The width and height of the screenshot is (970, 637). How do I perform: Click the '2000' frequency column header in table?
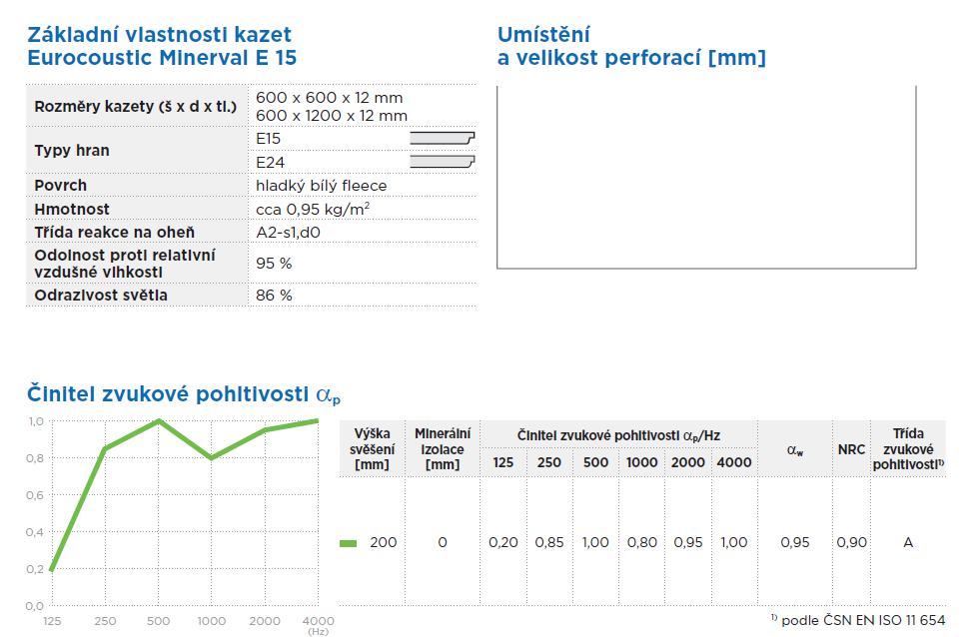coord(688,462)
